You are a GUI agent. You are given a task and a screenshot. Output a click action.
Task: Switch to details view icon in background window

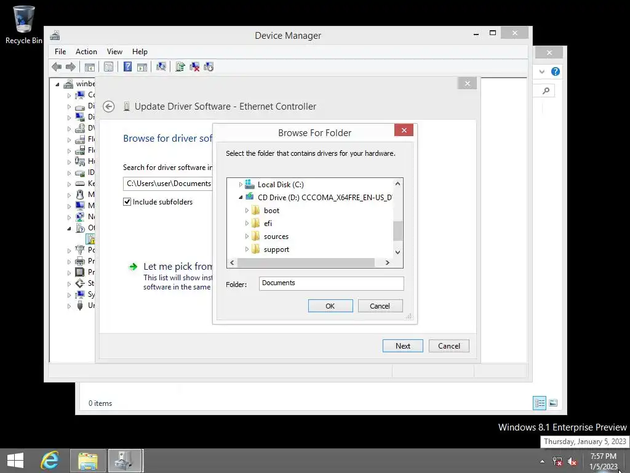pyautogui.click(x=540, y=403)
